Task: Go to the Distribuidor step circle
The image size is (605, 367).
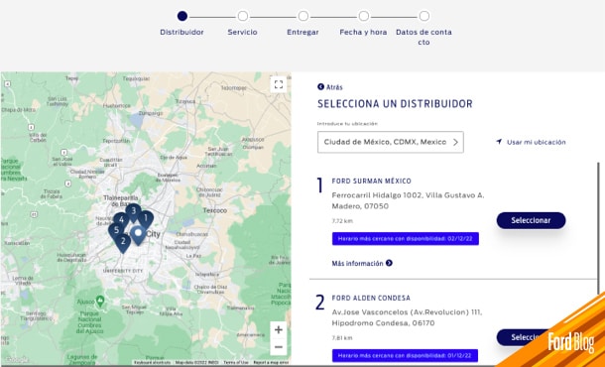Action: coord(182,16)
